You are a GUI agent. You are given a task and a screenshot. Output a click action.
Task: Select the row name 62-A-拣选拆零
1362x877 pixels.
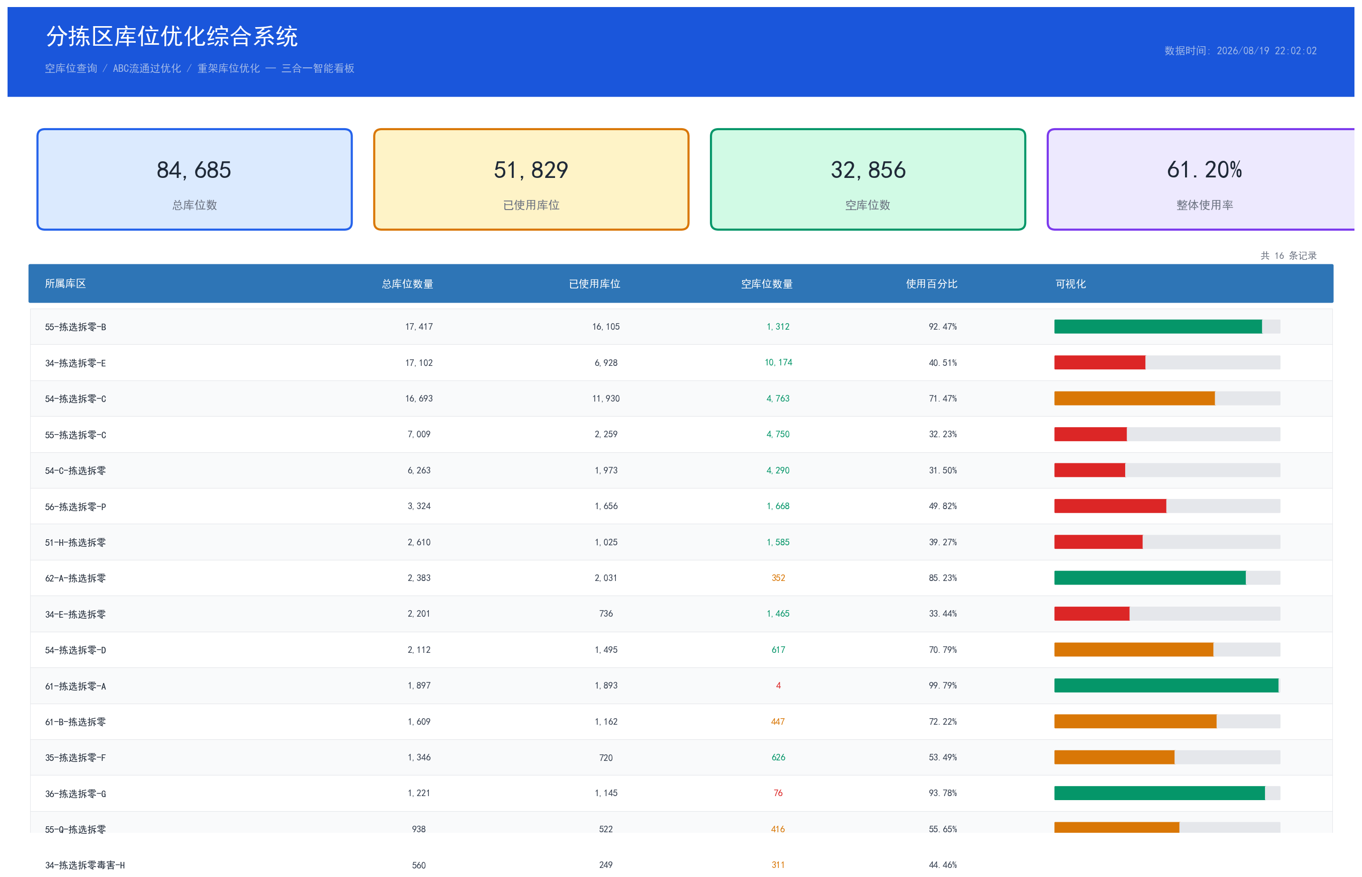click(75, 578)
